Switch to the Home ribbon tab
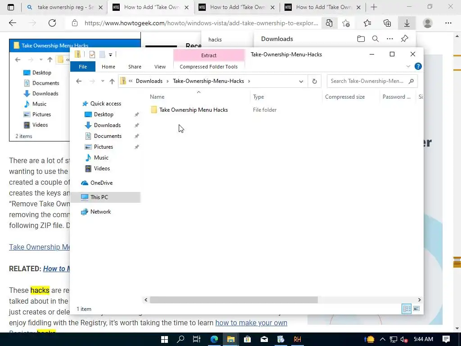 (x=108, y=67)
